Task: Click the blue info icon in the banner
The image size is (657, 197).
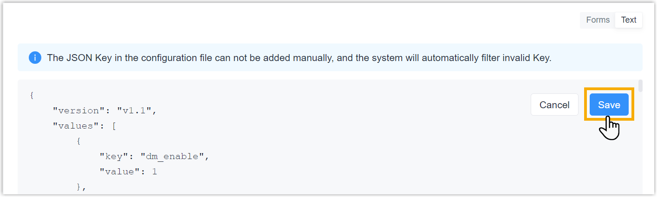Action: [x=35, y=58]
